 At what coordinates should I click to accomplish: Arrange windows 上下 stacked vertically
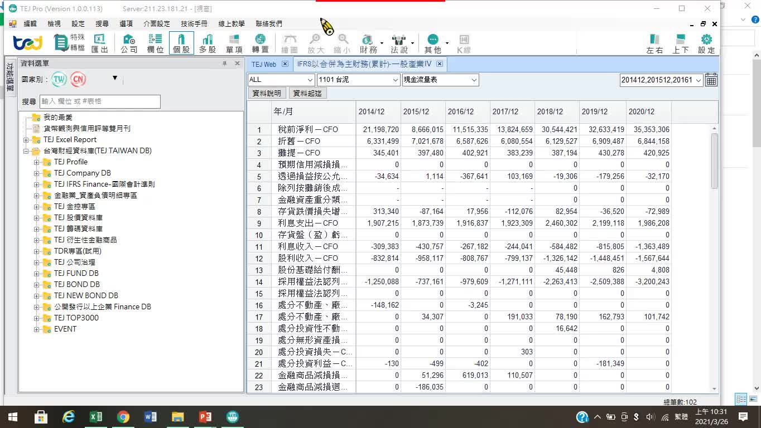(680, 43)
